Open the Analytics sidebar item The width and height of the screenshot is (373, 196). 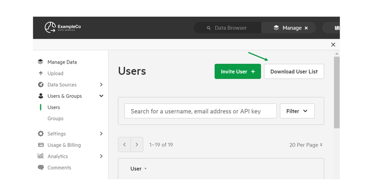tap(58, 156)
